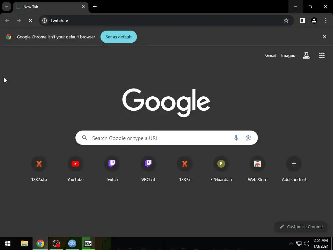The image size is (333, 250).
Task: Start voice search with microphone icon
Action: 236,138
